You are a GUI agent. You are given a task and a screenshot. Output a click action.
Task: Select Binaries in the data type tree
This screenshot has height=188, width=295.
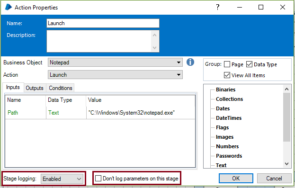(225, 90)
